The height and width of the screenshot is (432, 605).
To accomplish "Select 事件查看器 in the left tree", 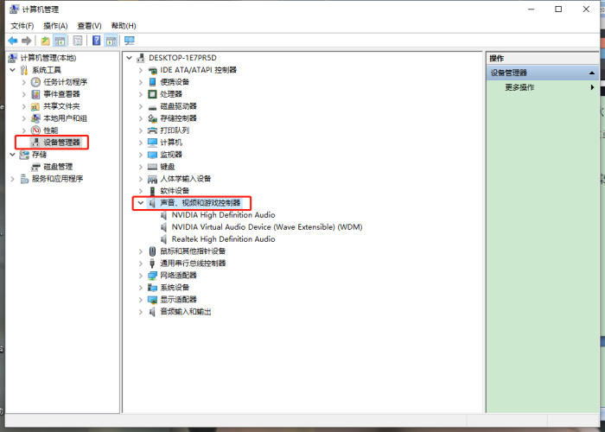I will [61, 94].
